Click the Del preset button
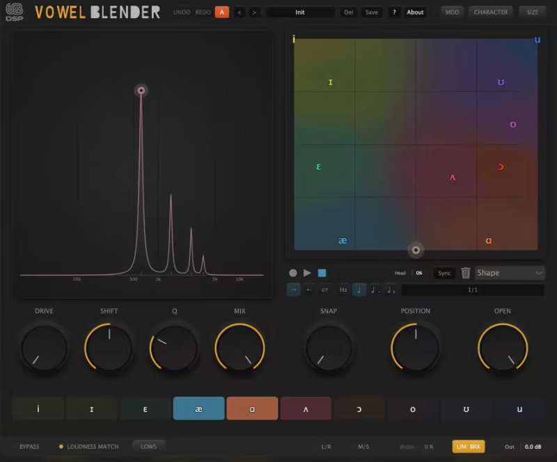This screenshot has width=557, height=462. coord(349,12)
